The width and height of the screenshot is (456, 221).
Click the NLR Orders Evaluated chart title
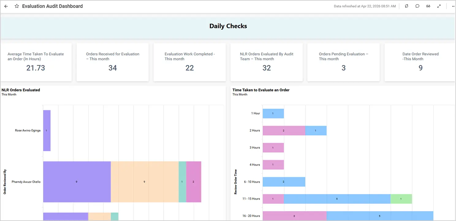pos(21,90)
